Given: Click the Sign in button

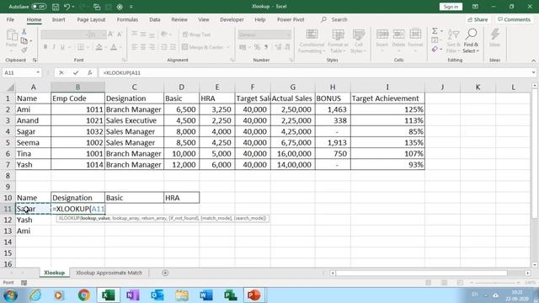Looking at the screenshot, I should pyautogui.click(x=451, y=7).
